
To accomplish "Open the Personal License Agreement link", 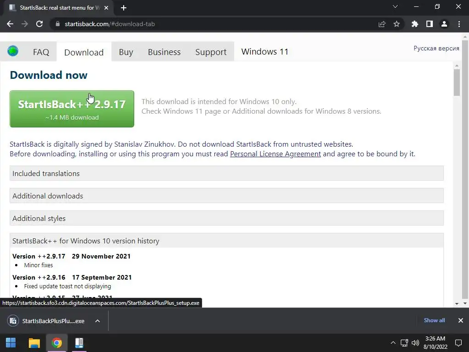I will click(x=275, y=154).
